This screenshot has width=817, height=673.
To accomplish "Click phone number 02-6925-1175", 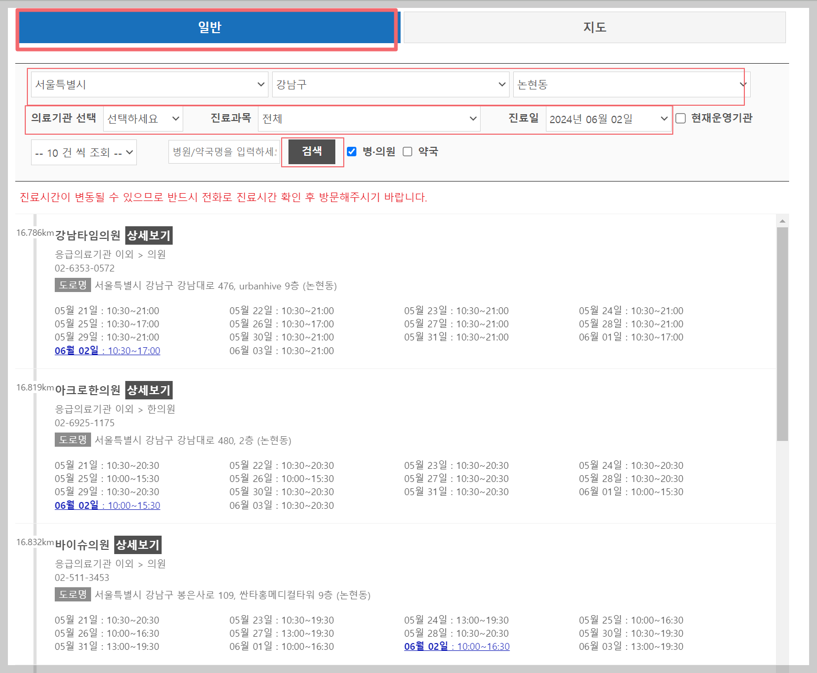I will point(85,423).
